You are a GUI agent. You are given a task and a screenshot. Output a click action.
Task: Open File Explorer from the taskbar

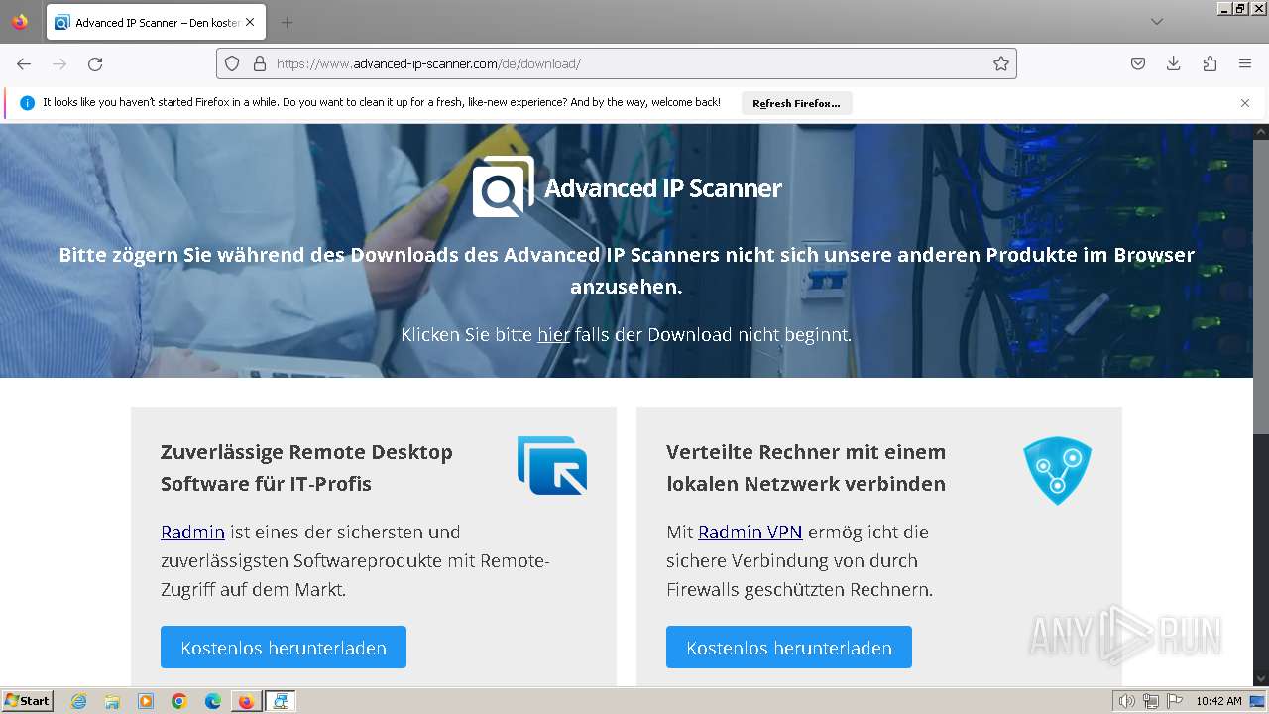(x=112, y=701)
